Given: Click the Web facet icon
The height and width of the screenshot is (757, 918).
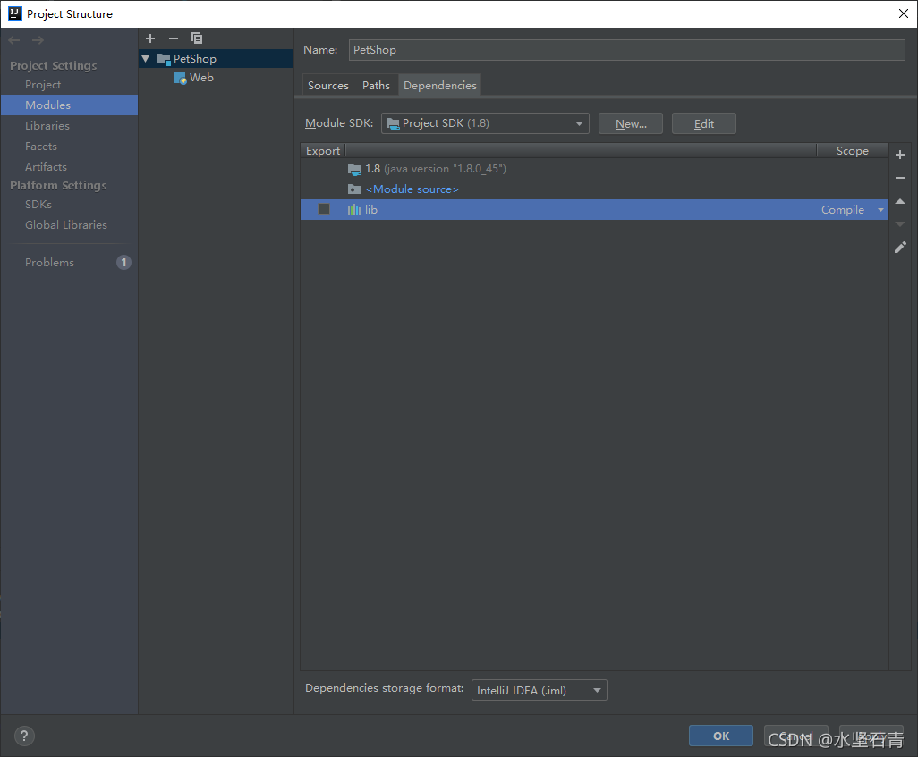Looking at the screenshot, I should point(181,78).
